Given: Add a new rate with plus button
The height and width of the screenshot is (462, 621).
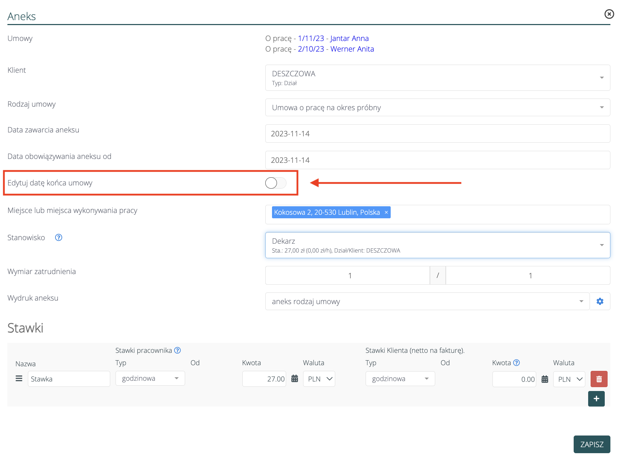Looking at the screenshot, I should (596, 399).
